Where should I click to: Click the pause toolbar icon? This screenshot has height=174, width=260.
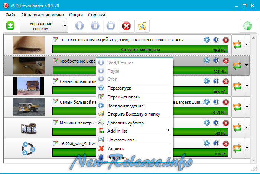click(95, 26)
